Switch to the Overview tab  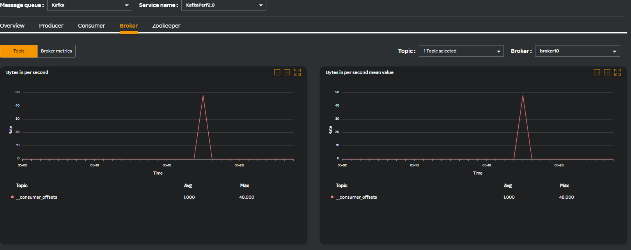click(12, 26)
